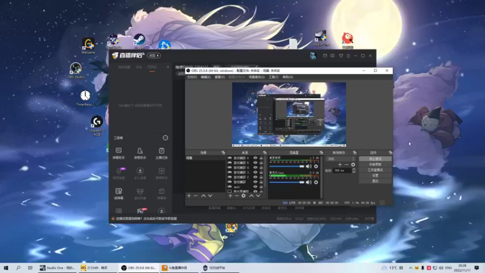Image resolution: width=485 pixels, height=273 pixels.
Task: Adjust the 桌面音频 volume slider
Action: point(287,166)
